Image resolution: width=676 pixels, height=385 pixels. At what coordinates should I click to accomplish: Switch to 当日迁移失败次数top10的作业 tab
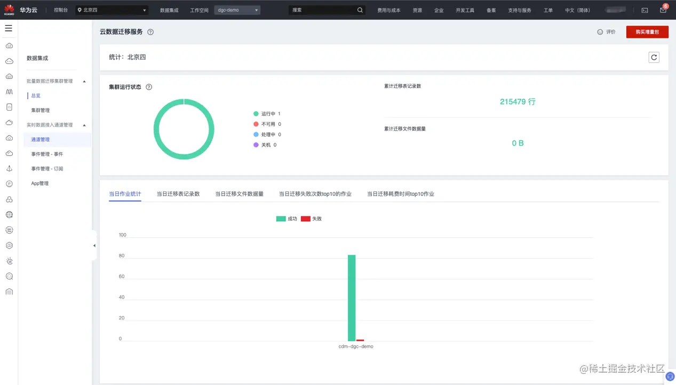pos(315,194)
